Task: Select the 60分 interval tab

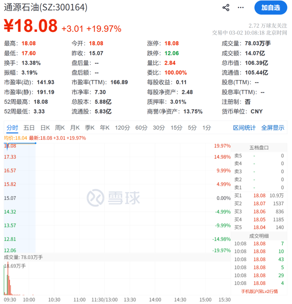Action: [x=141, y=128]
